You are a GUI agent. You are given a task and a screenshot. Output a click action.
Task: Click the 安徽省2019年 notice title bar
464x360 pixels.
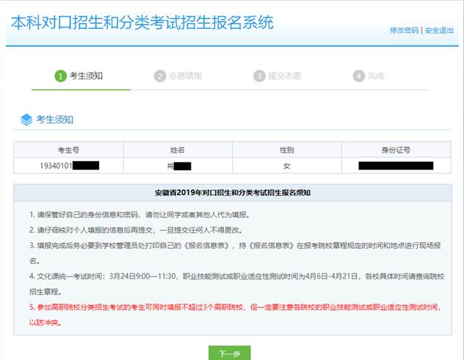(232, 193)
